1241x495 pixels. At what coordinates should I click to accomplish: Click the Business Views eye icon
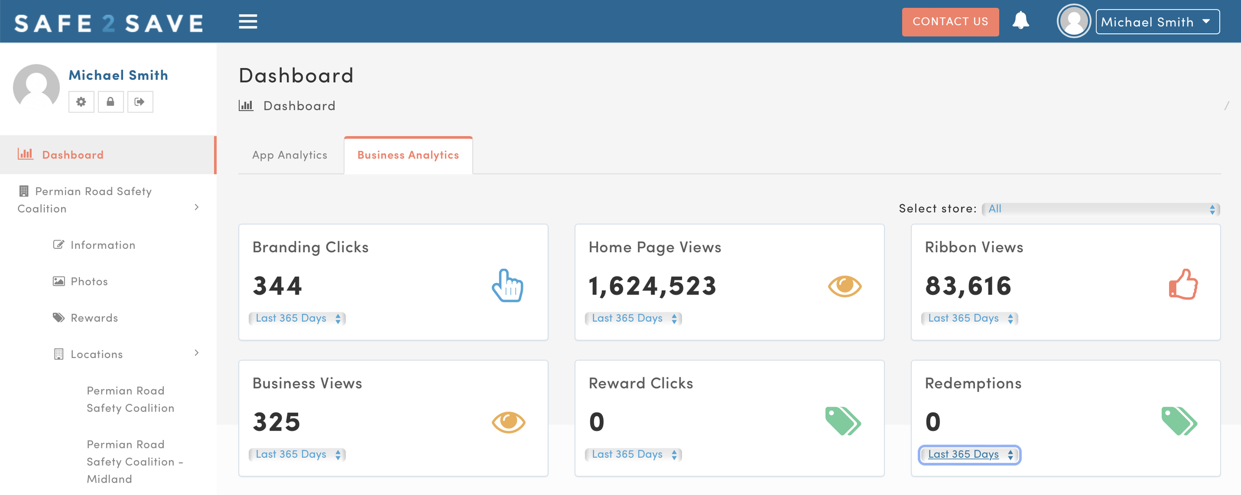tap(508, 422)
